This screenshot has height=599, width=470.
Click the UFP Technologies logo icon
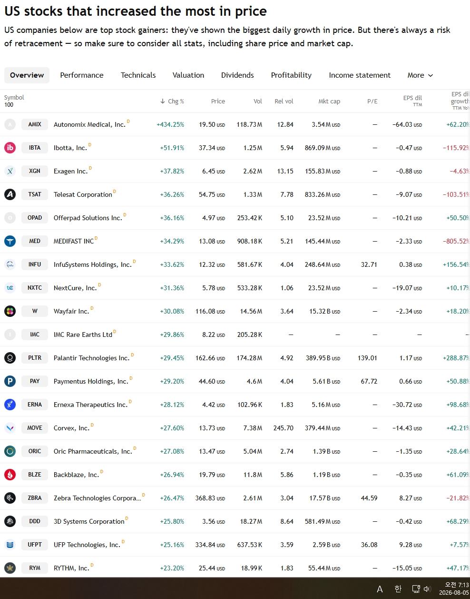[x=10, y=545]
